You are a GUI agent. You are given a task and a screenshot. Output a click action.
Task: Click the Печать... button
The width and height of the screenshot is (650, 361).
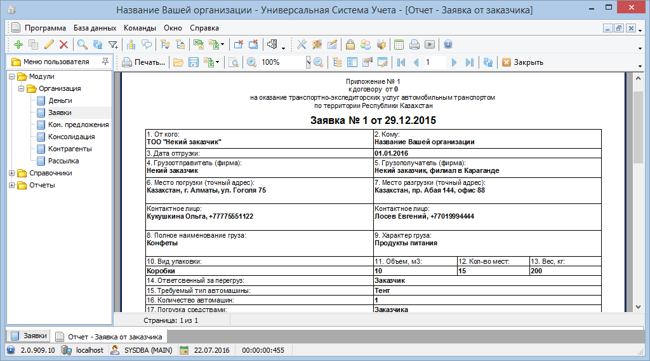pyautogui.click(x=144, y=62)
